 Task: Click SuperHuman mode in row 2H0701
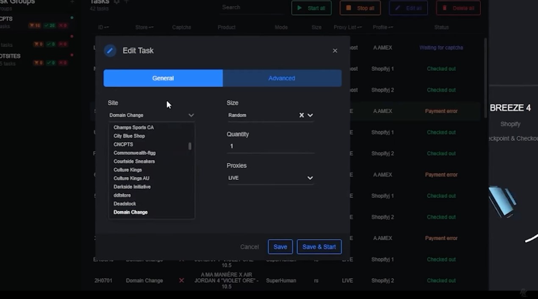pos(281,280)
